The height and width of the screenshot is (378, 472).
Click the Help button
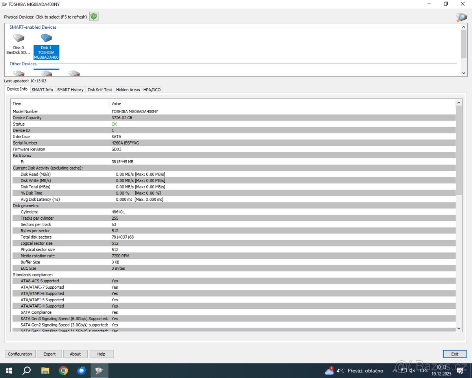click(x=101, y=354)
